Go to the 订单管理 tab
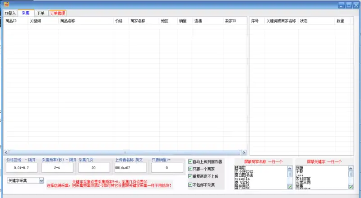Viewport: 361px width, 198px height. 58,13
